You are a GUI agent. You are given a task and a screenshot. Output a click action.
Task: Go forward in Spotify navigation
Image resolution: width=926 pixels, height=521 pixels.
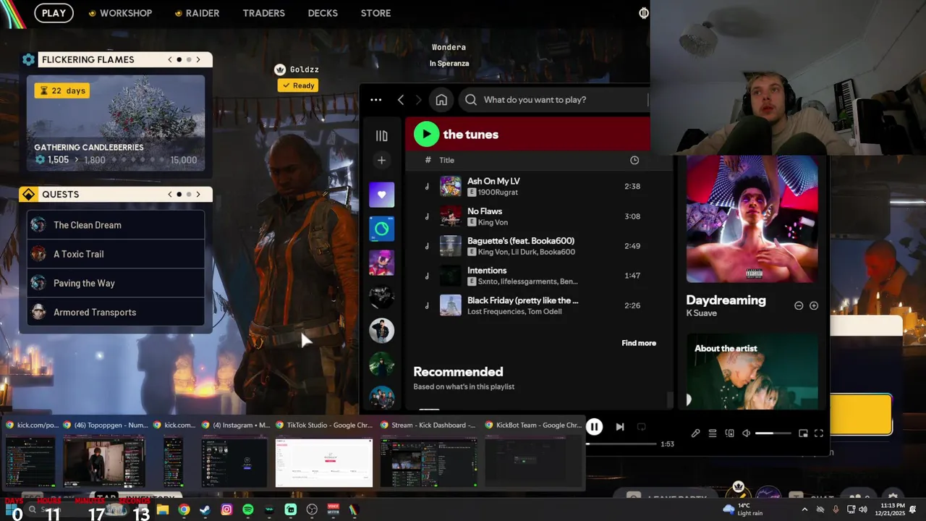tap(418, 100)
